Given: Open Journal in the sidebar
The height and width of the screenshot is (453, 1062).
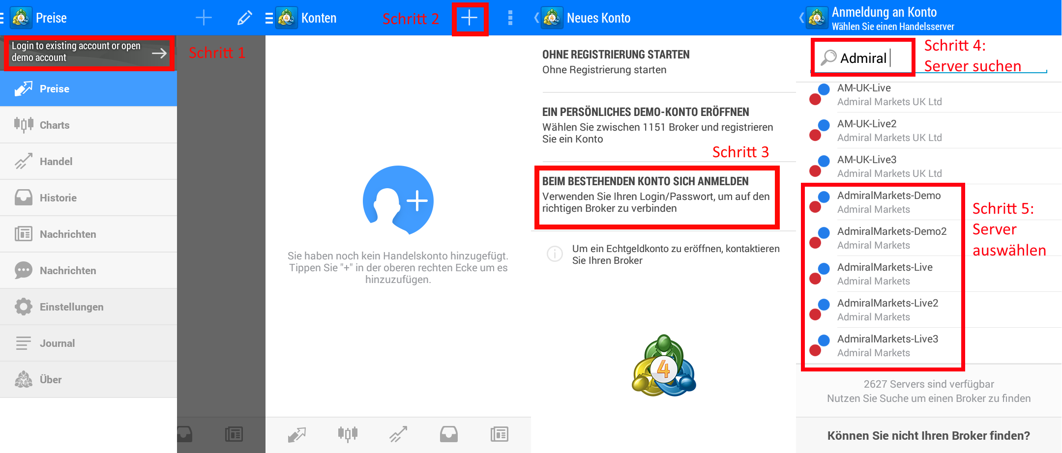Looking at the screenshot, I should point(88,343).
